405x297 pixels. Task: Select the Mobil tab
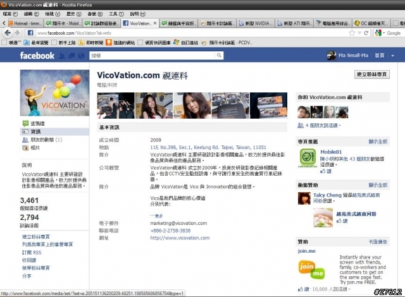63,23
